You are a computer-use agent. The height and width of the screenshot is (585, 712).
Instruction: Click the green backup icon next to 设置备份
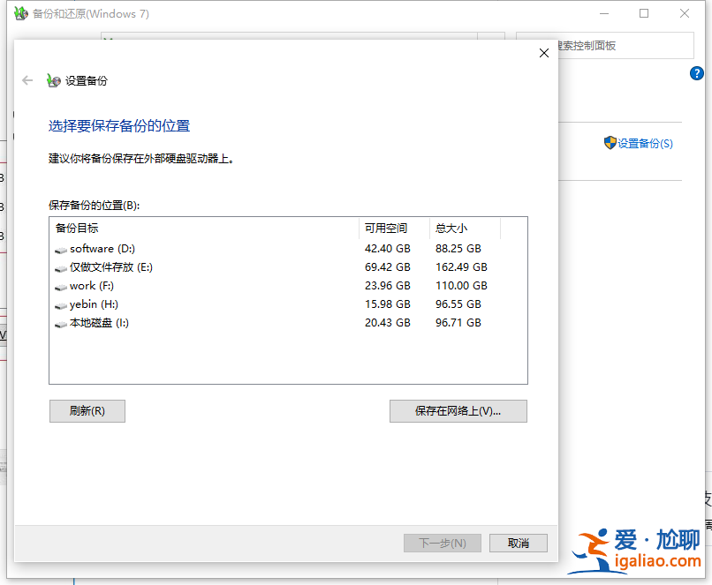coord(53,80)
